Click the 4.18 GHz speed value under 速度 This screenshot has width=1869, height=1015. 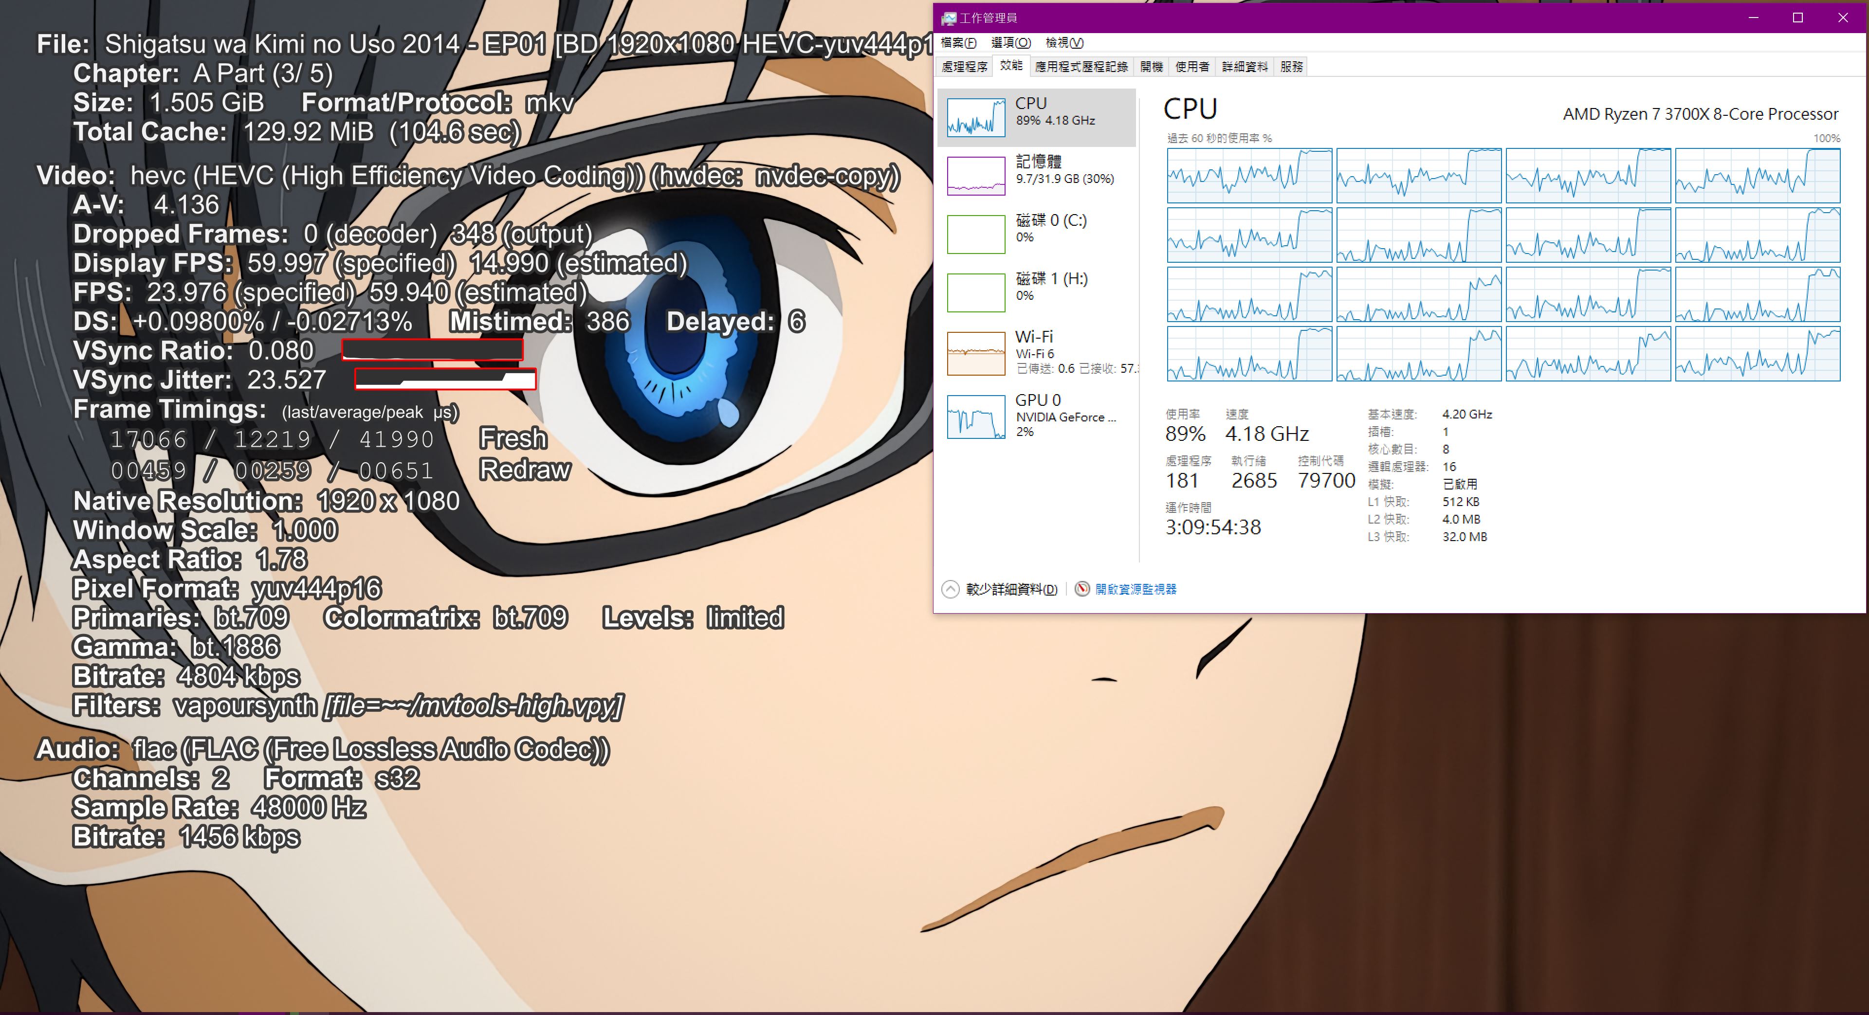pyautogui.click(x=1267, y=434)
